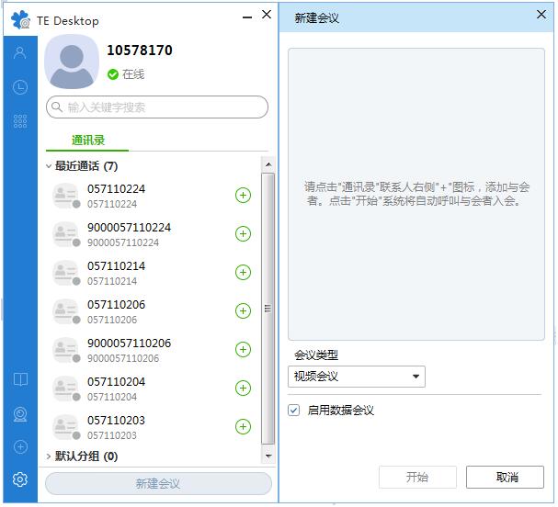Add contact 057110214 using plus icon
The height and width of the screenshot is (507, 558).
point(243,272)
